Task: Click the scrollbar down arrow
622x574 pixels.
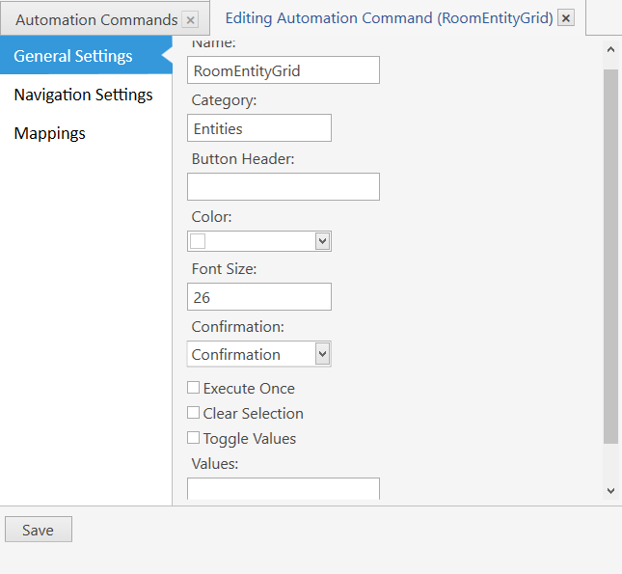Action: coord(610,491)
